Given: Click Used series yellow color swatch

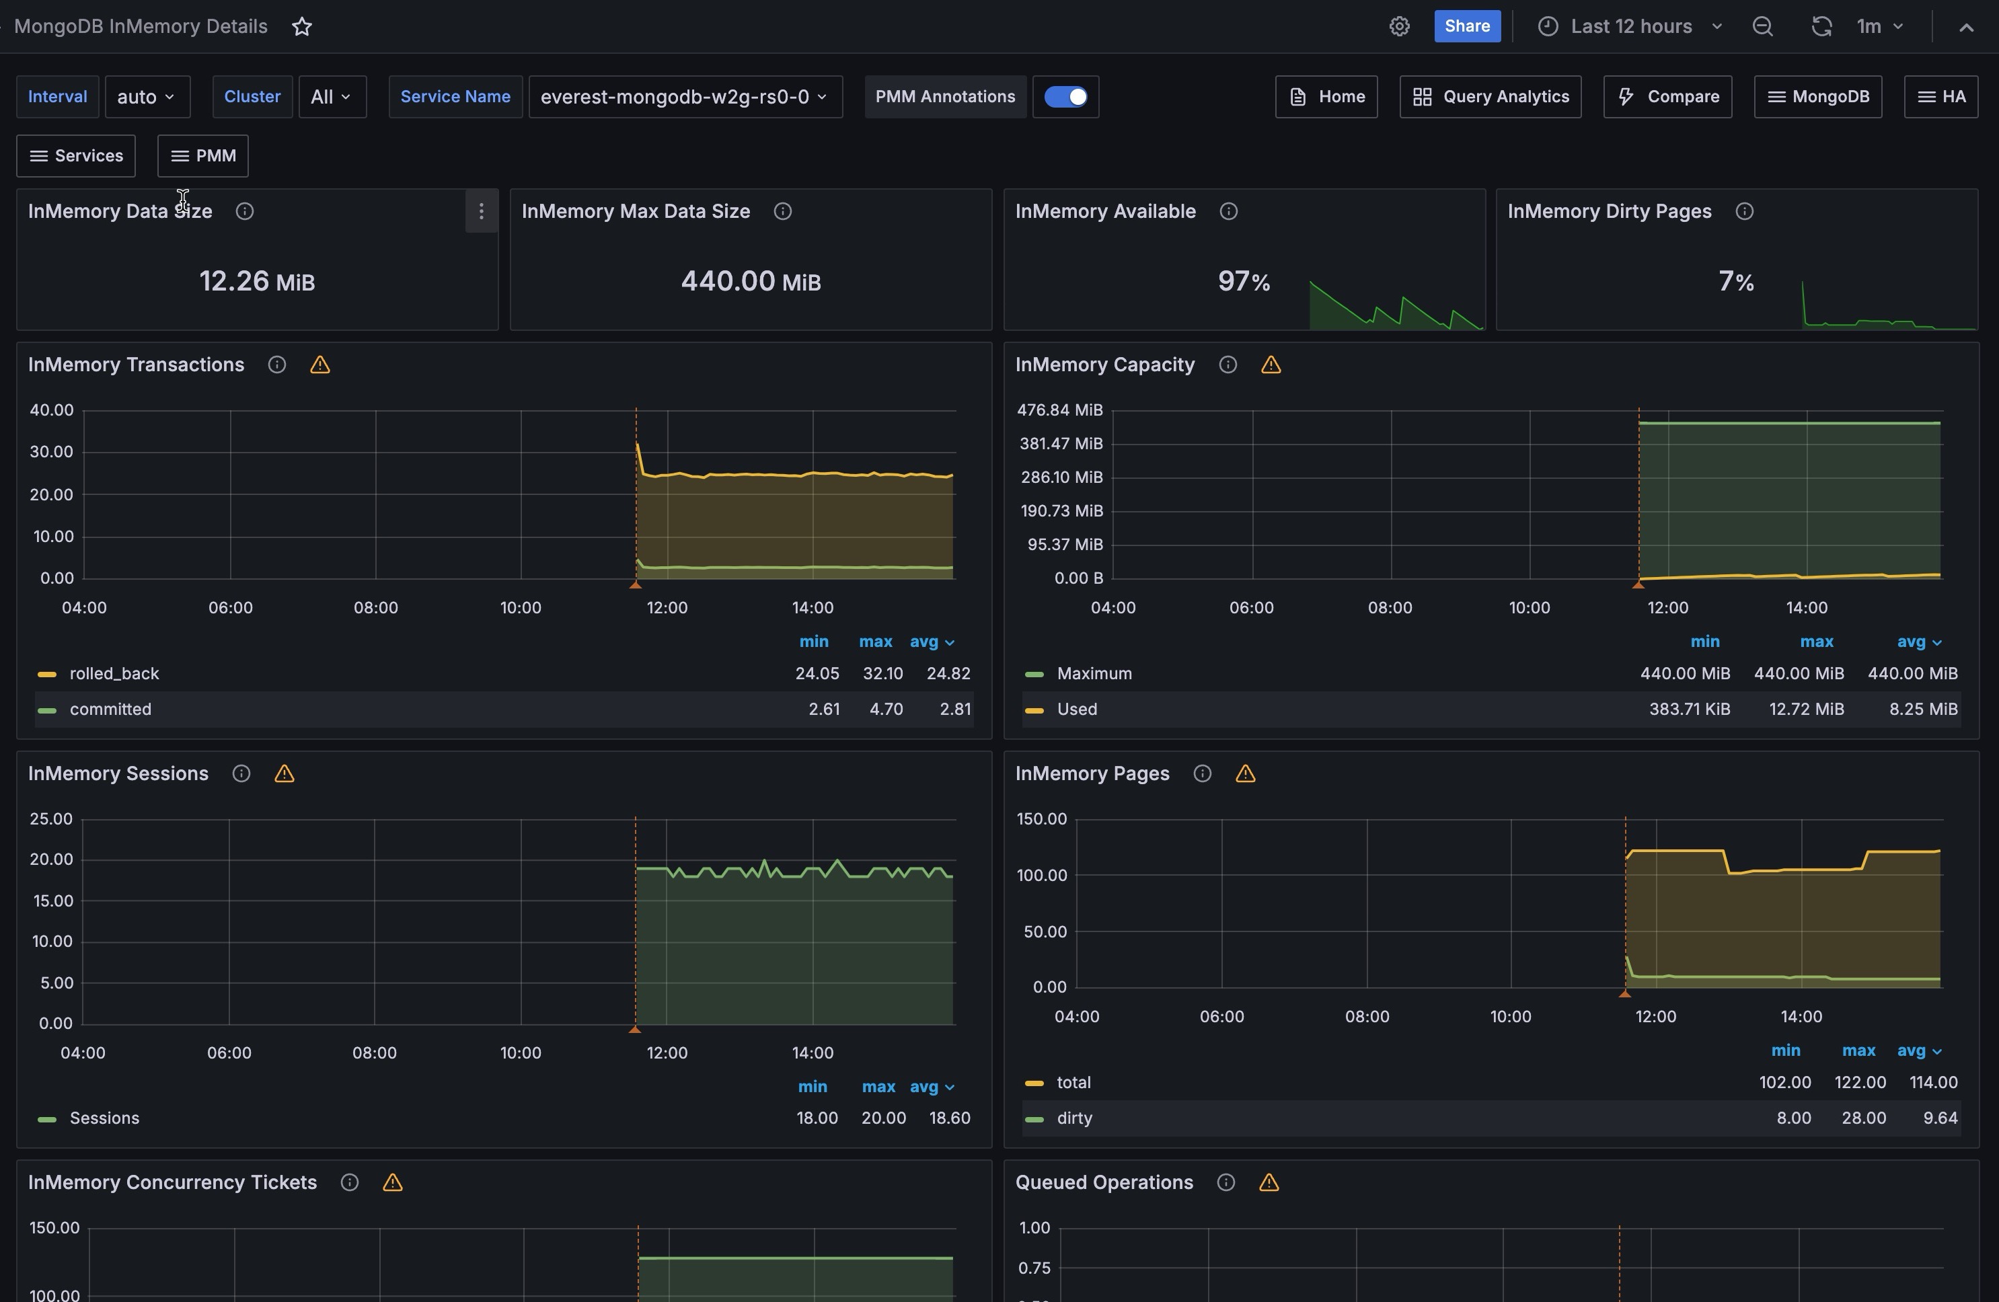Looking at the screenshot, I should (x=1034, y=711).
